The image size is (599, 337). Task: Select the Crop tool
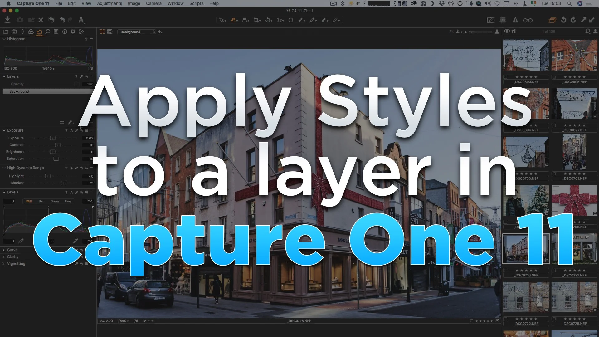(256, 20)
